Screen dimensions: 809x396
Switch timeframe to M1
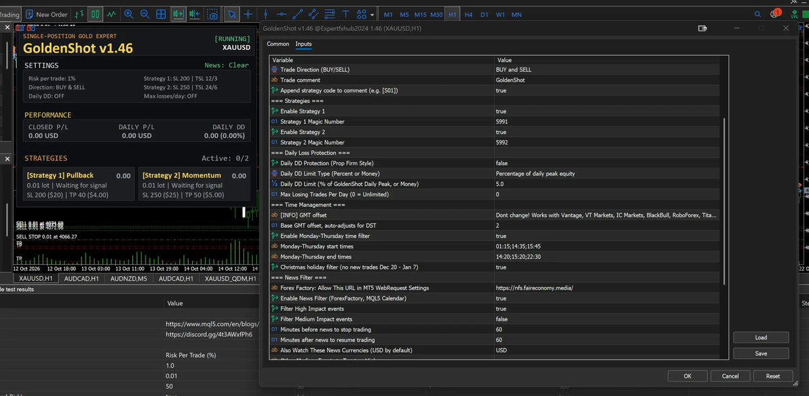[x=388, y=14]
